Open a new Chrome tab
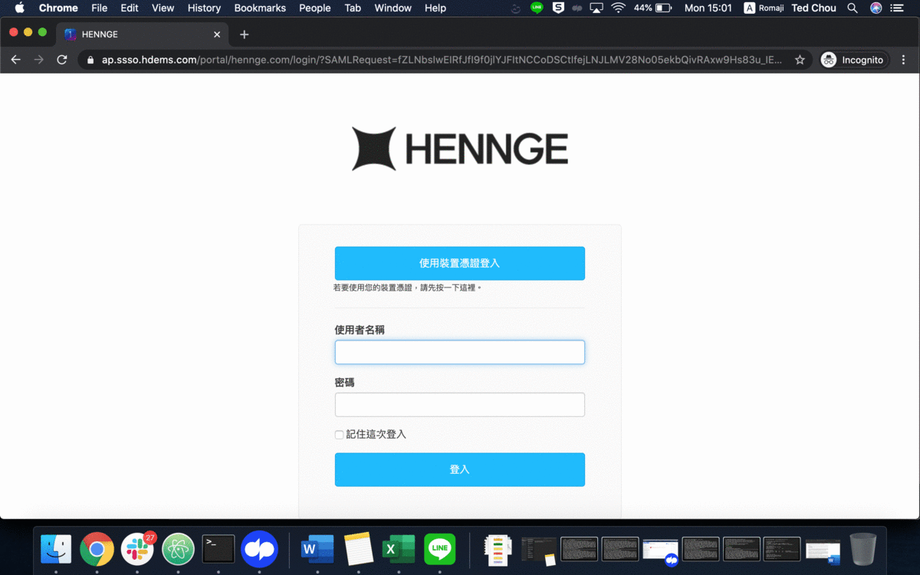This screenshot has width=920, height=575. coord(244,34)
